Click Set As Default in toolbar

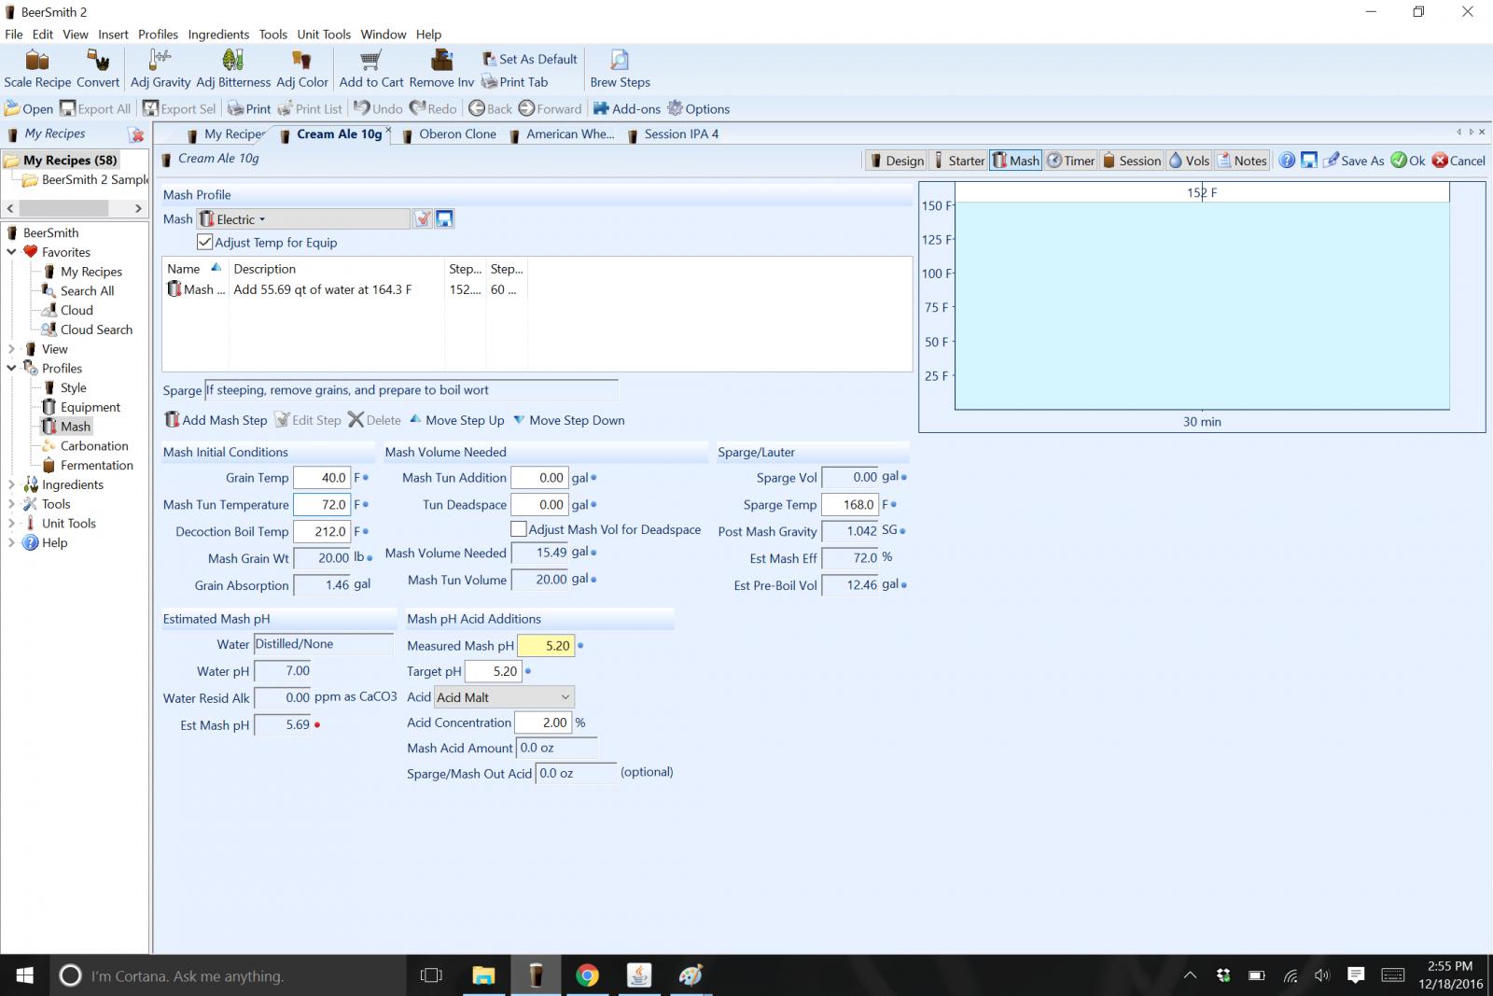tap(529, 59)
